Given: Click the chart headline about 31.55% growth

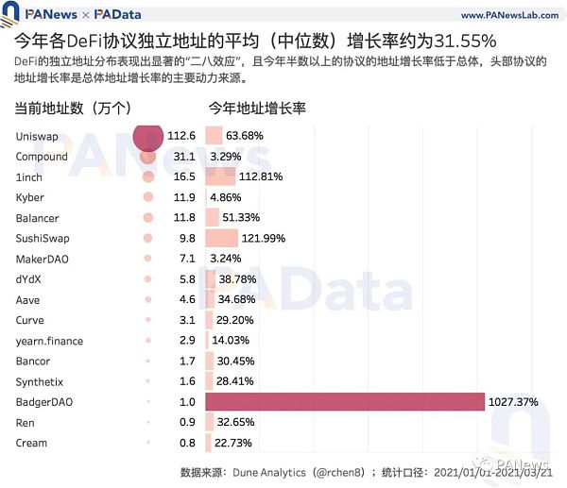Looking at the screenshot, I should point(255,42).
